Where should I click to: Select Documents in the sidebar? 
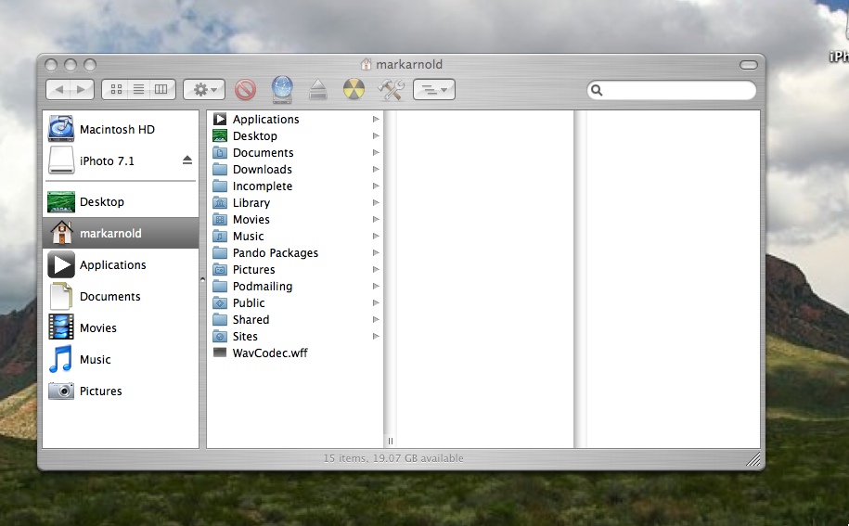point(121,297)
